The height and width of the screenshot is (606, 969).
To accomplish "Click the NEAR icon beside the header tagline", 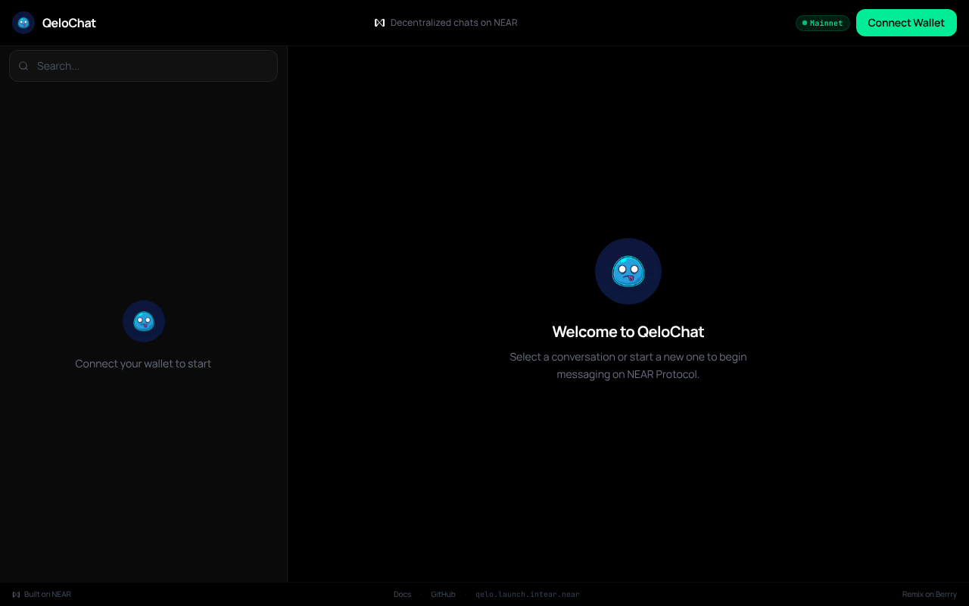I will (x=379, y=23).
